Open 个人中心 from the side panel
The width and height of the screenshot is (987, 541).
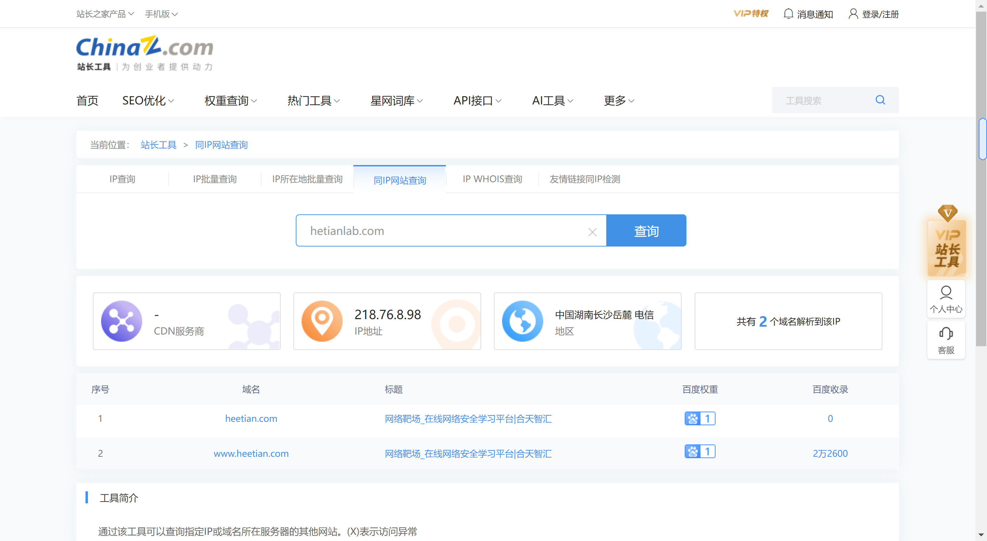click(946, 299)
